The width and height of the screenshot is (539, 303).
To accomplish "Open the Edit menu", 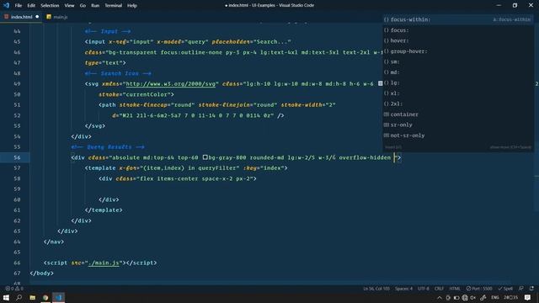I will point(31,6).
